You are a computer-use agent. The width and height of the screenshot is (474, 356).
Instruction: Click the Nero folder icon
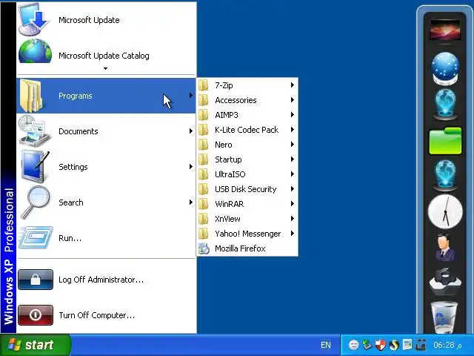click(x=204, y=145)
